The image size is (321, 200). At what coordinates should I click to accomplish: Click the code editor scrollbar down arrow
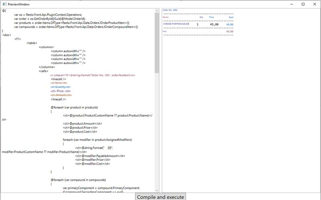(157, 190)
